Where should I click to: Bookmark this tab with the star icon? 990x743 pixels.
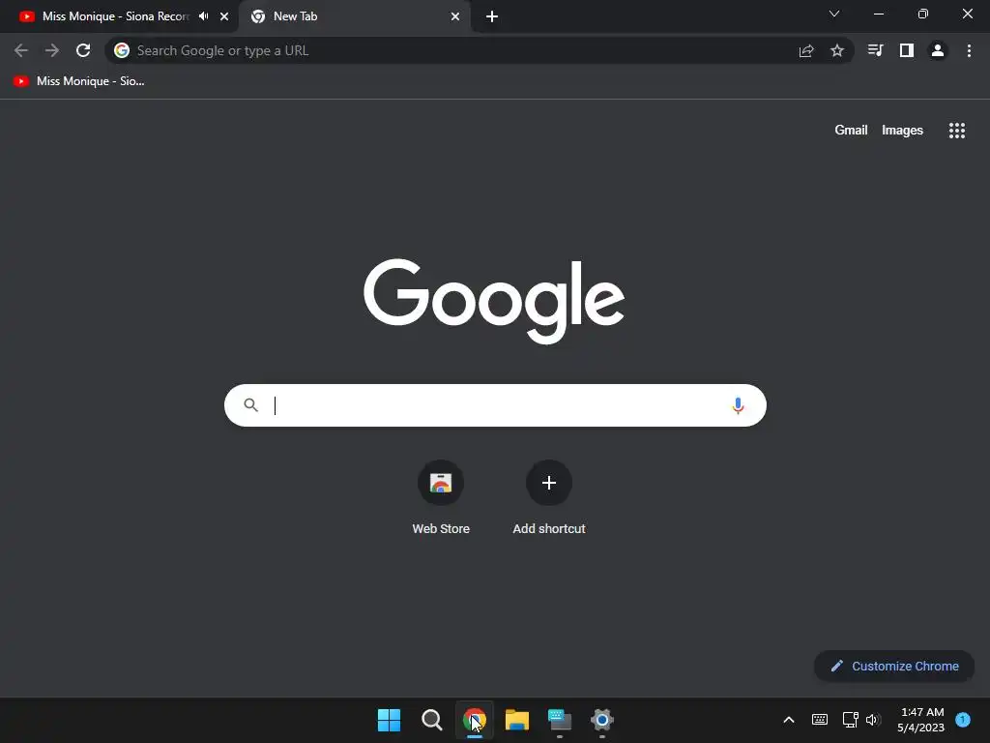[837, 50]
